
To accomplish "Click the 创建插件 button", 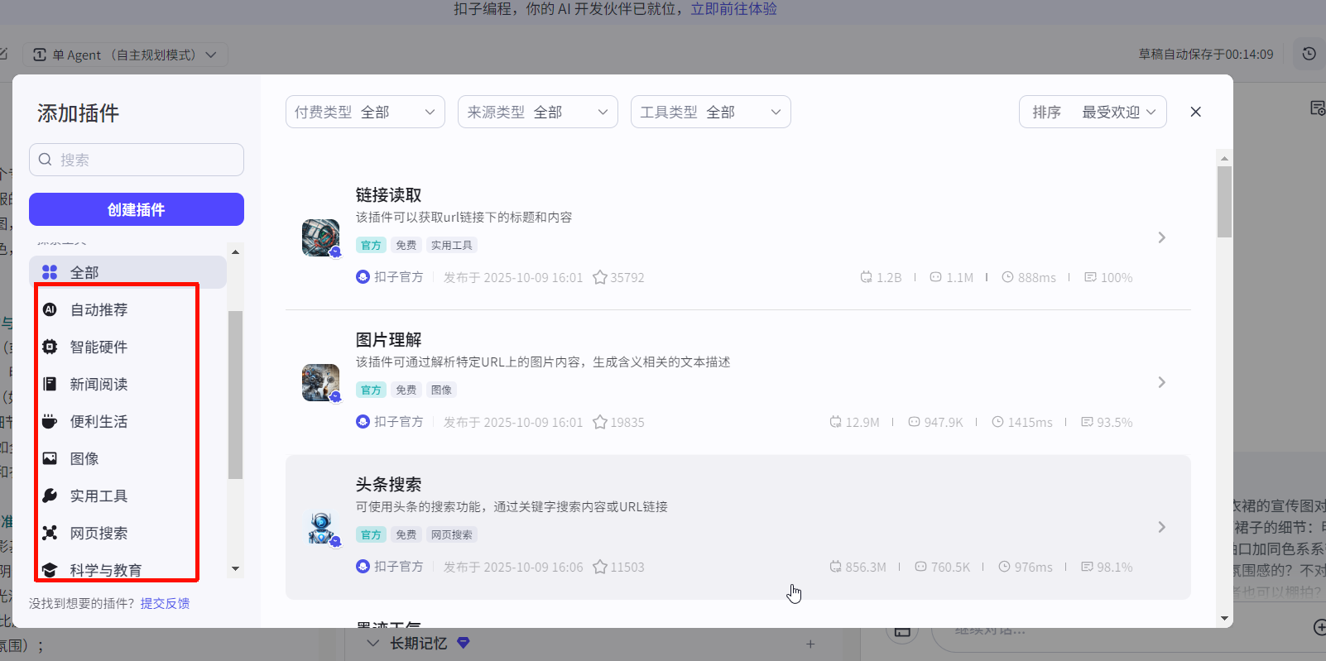I will click(137, 209).
